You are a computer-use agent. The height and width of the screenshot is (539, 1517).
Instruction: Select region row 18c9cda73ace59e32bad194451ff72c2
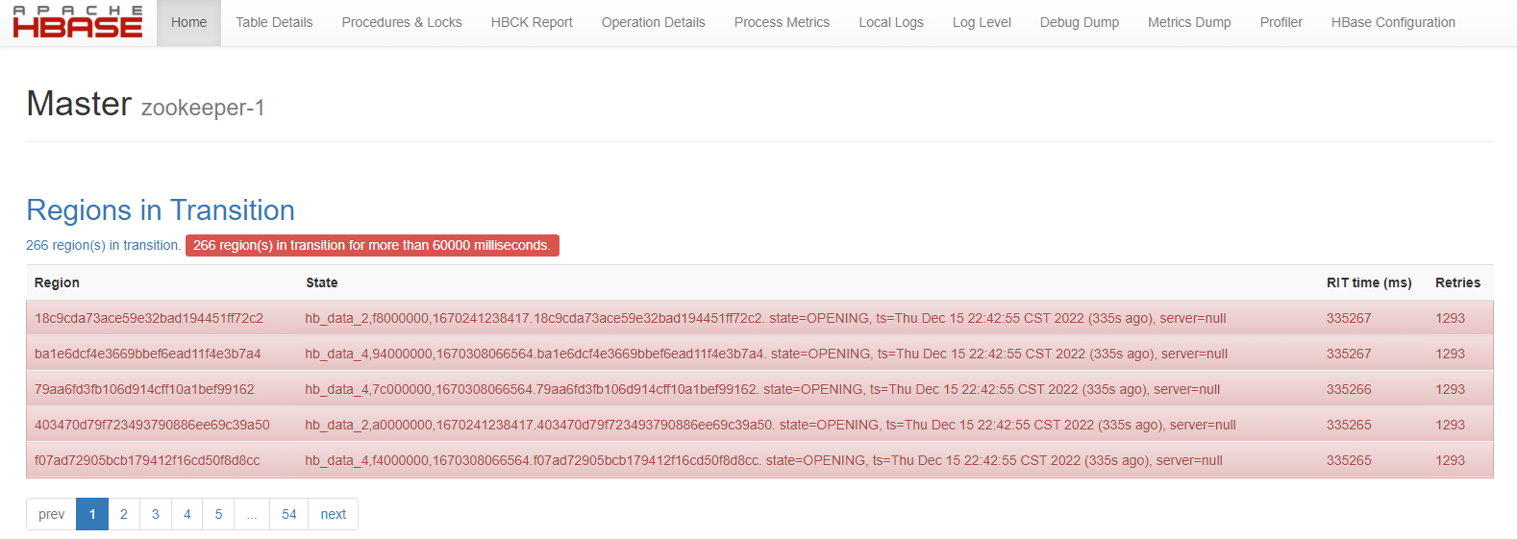tap(149, 318)
